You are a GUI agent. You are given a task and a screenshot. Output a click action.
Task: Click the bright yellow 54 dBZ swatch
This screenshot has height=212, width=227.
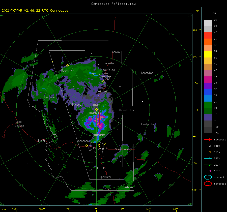coord(208,54)
